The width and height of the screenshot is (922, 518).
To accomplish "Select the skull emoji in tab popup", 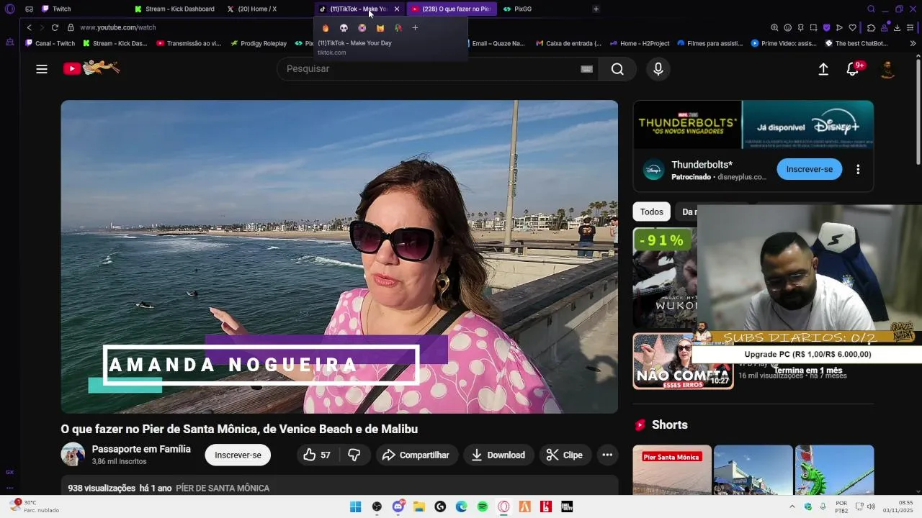I will click(344, 27).
